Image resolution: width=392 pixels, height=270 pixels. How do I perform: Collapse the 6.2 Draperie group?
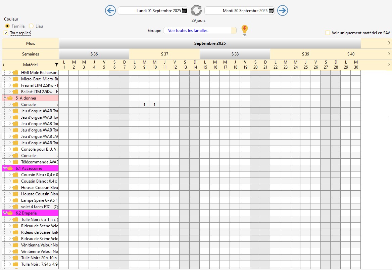coord(5,213)
